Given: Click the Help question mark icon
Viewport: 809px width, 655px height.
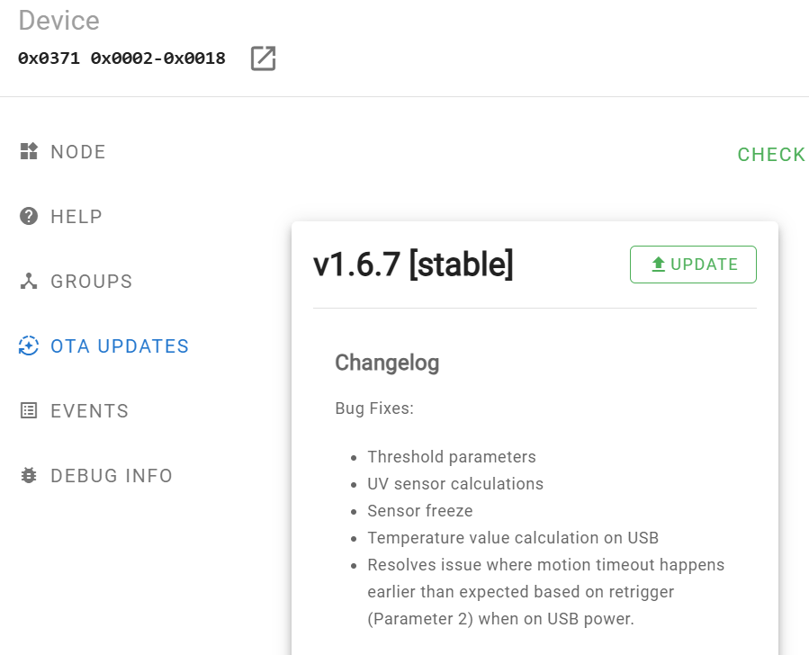Looking at the screenshot, I should click(29, 216).
